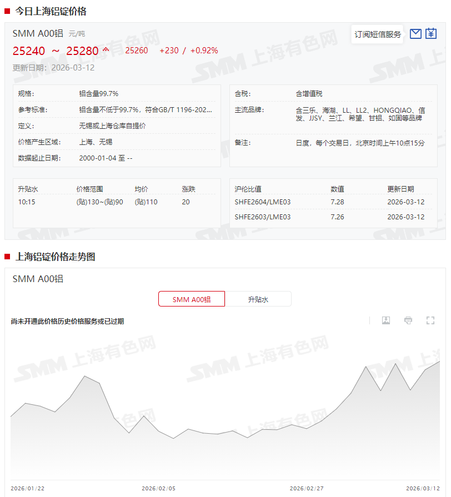Screen dimensions: 451x497
Task: Expand chart to fullscreen icon
Action: coord(430,320)
